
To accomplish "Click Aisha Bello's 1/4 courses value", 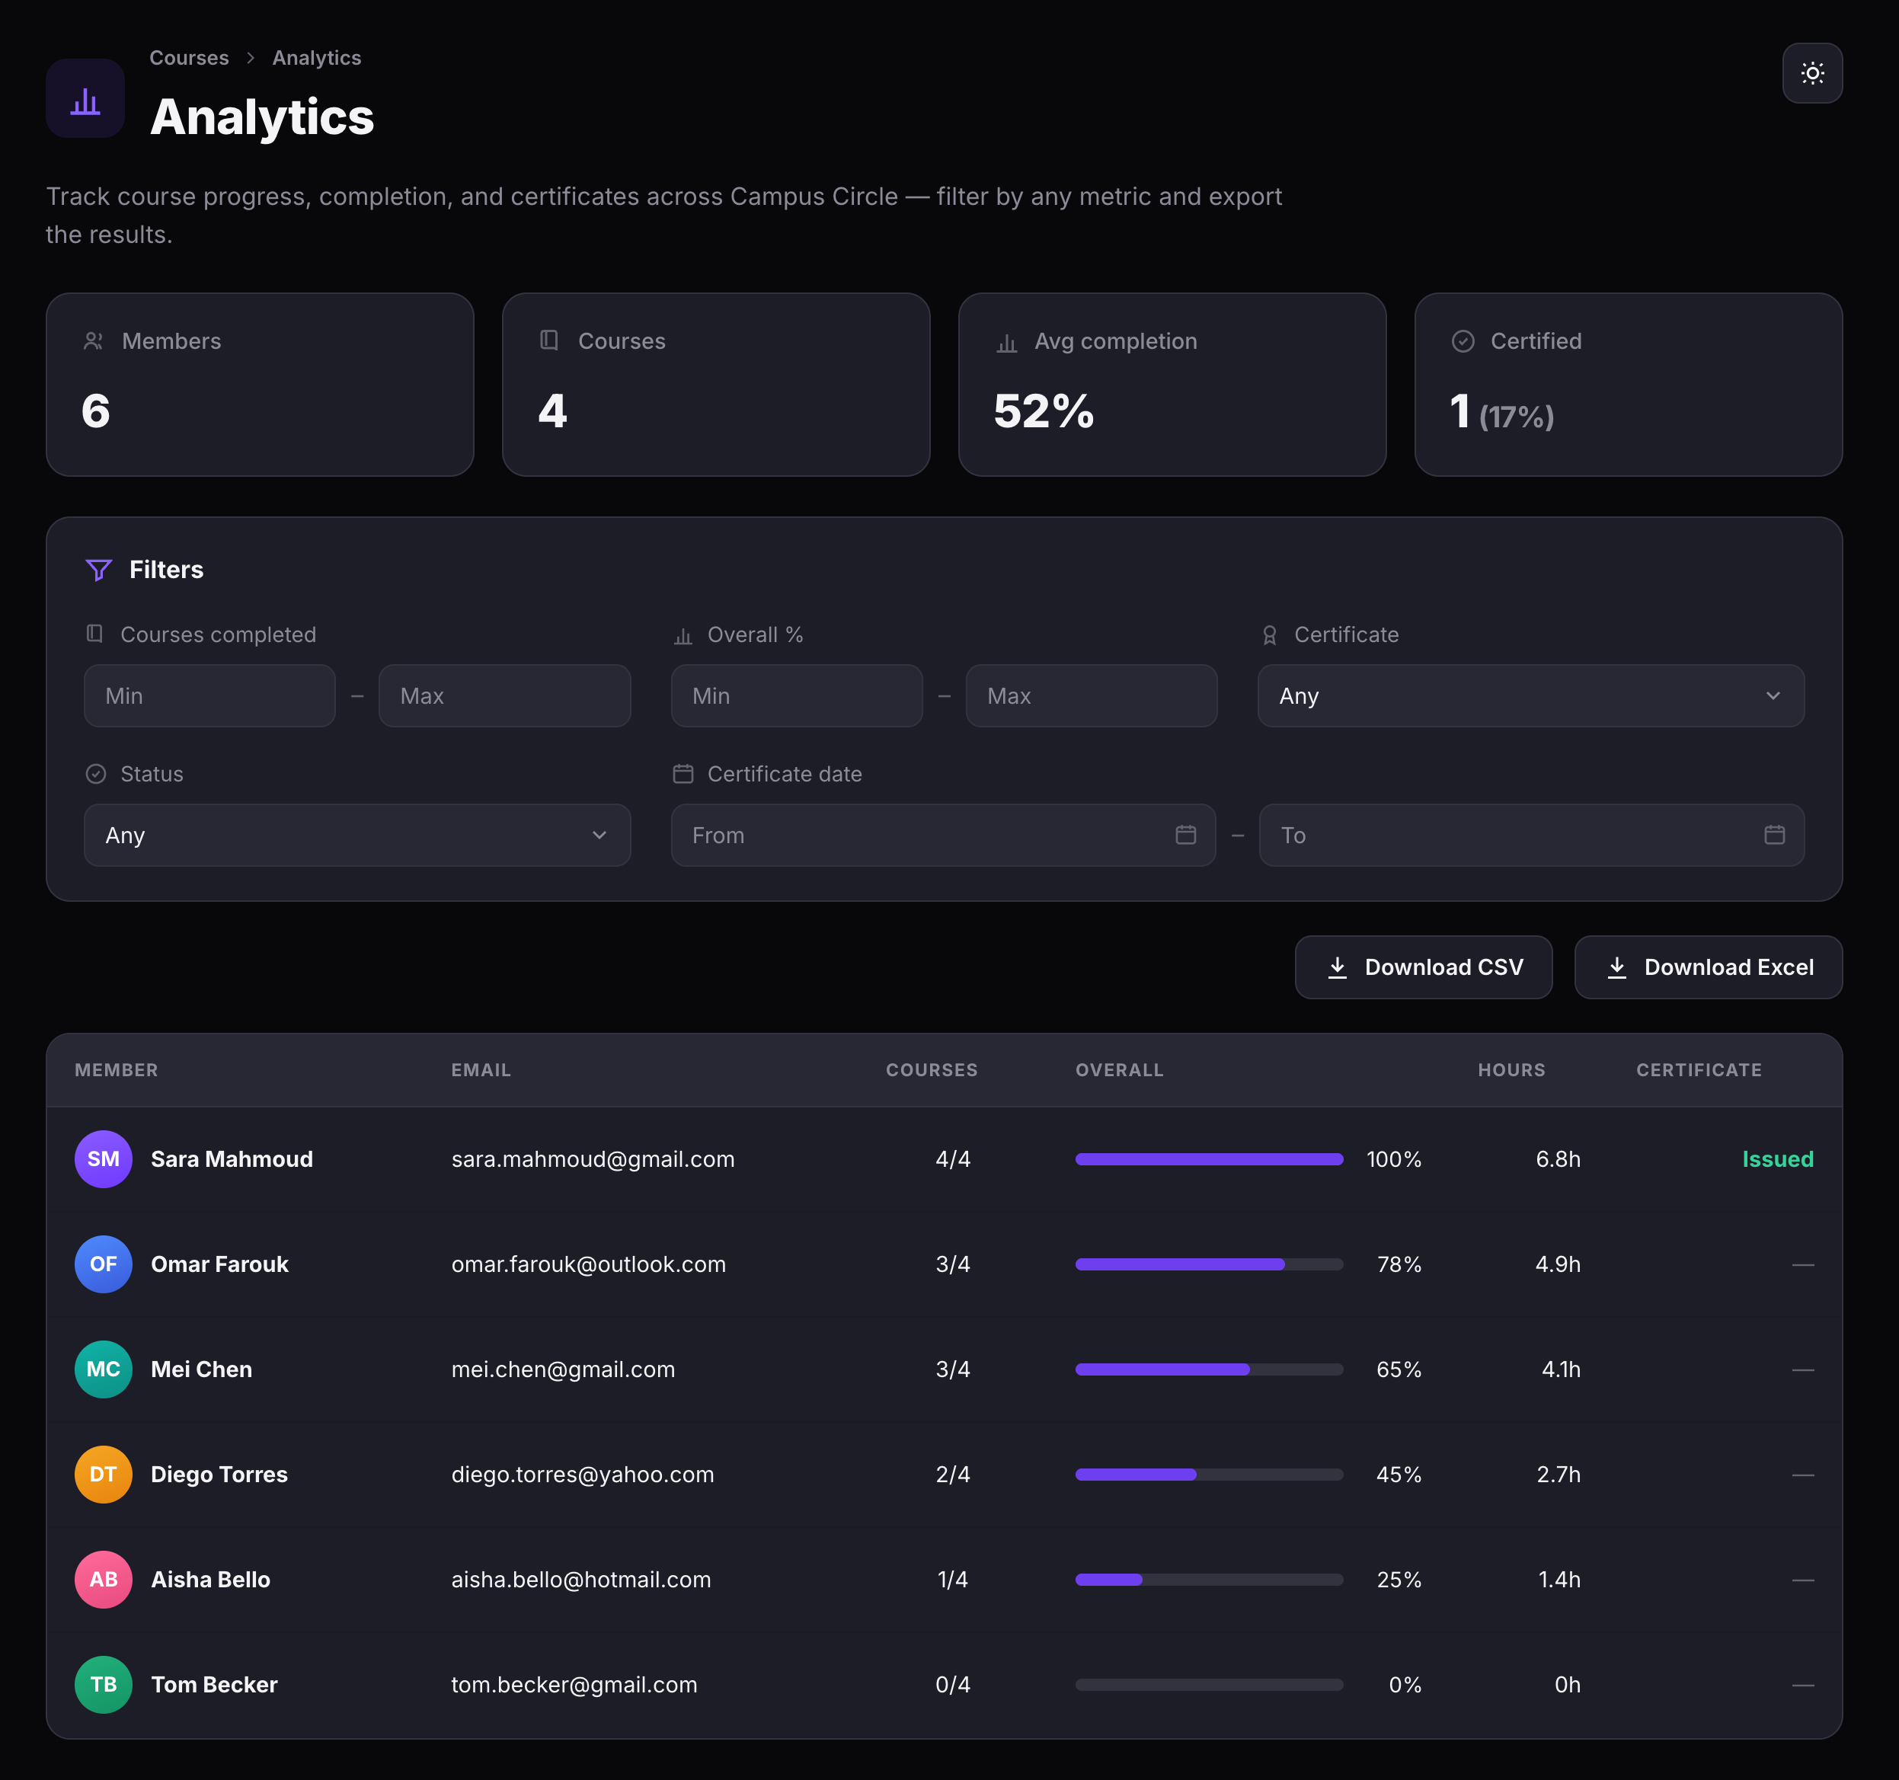I will tap(952, 1580).
